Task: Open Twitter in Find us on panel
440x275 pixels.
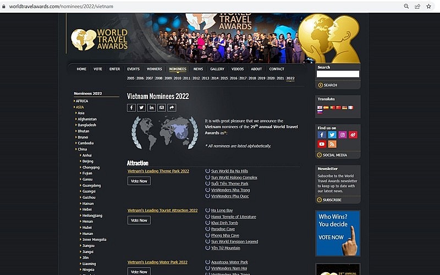Action: pos(332,135)
